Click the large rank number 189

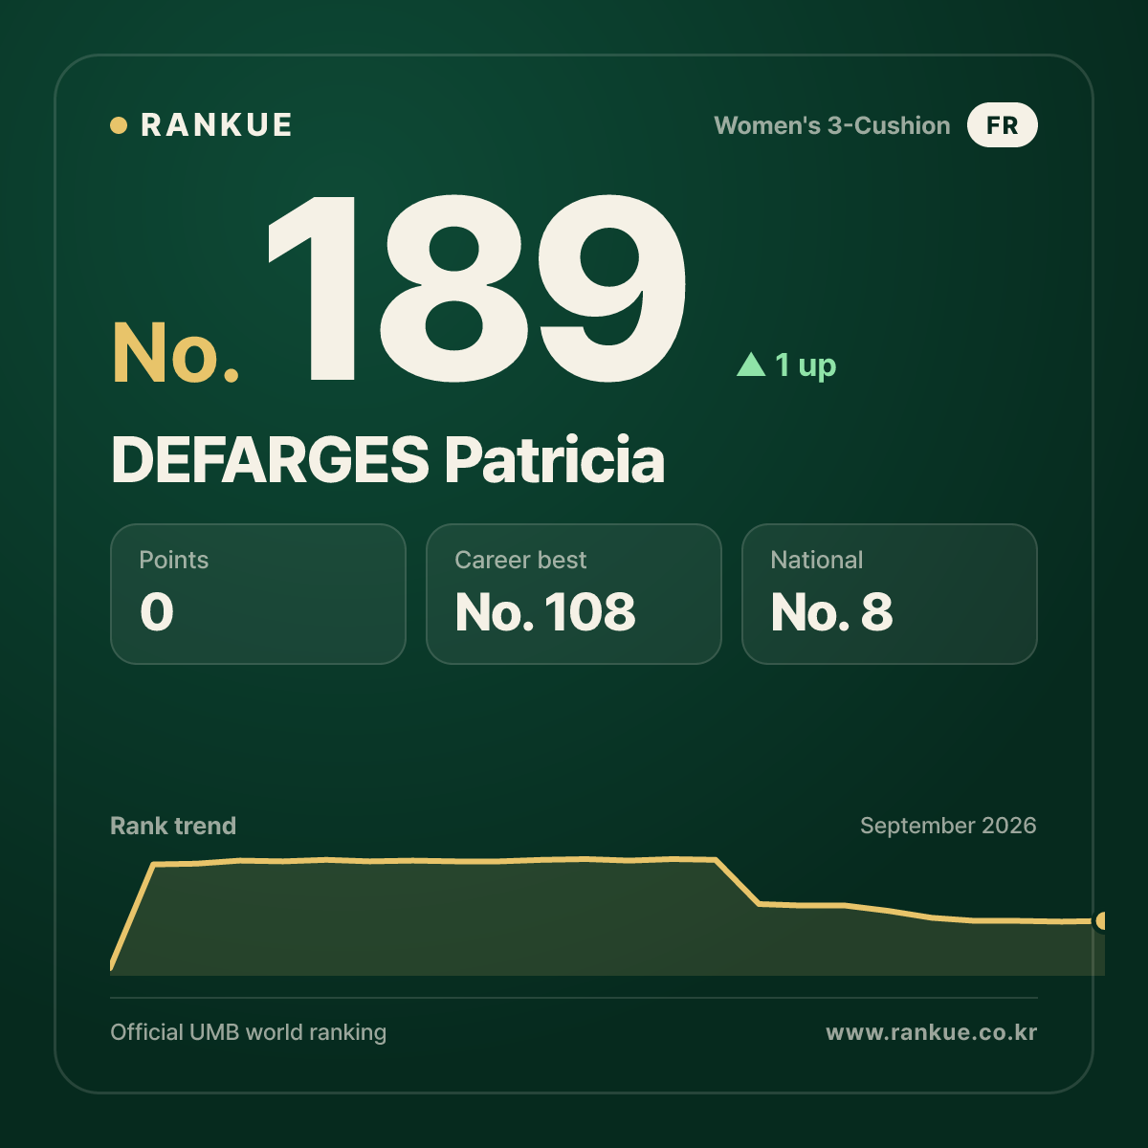point(476,289)
